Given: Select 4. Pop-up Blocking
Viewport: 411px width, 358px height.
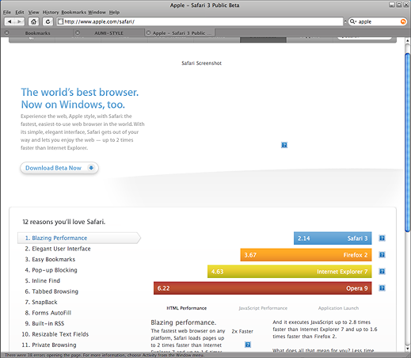Looking at the screenshot, I should [x=51, y=270].
